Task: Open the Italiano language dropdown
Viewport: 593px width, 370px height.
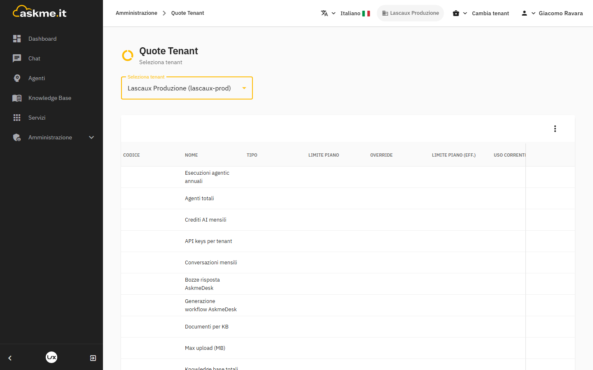Action: (345, 13)
